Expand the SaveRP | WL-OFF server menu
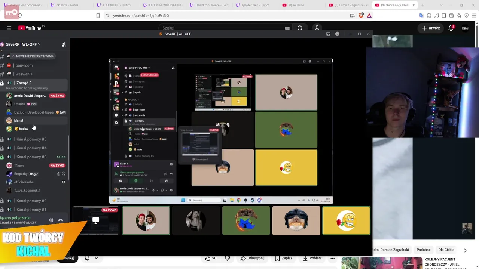 tap(23, 44)
